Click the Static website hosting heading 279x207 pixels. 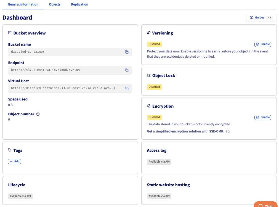click(168, 185)
